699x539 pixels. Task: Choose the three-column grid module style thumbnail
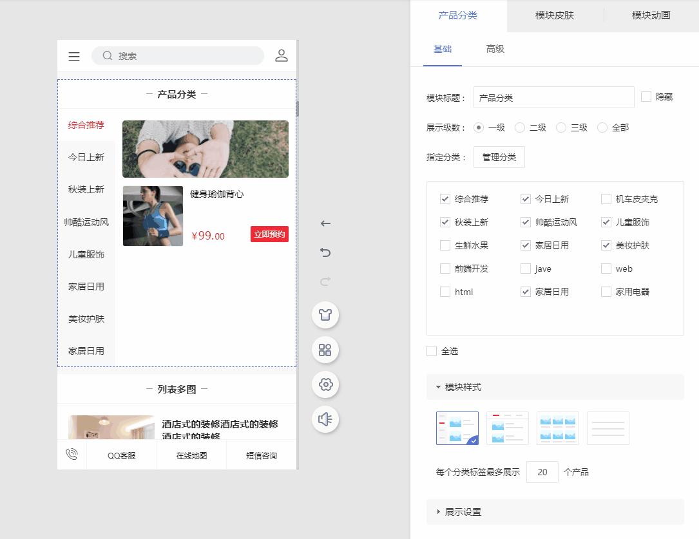click(557, 428)
